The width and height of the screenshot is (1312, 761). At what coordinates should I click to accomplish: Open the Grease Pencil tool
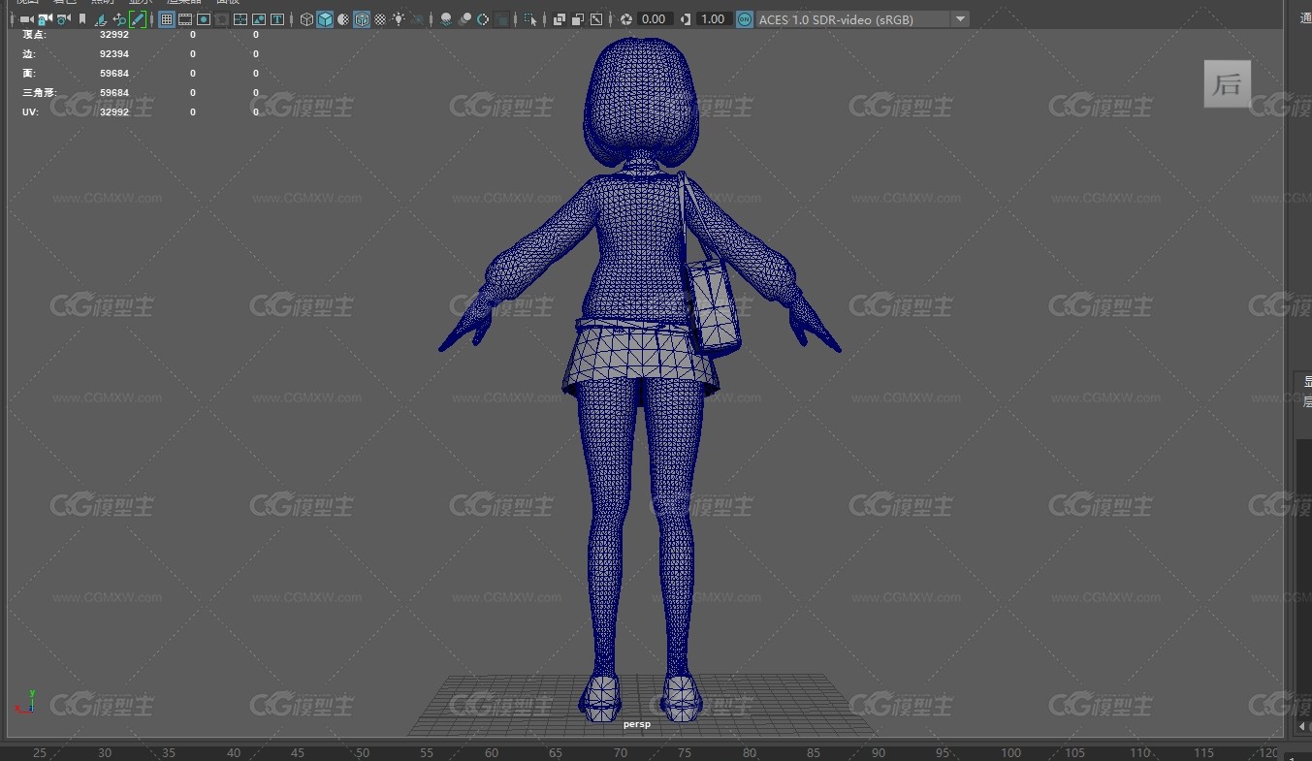coord(138,19)
